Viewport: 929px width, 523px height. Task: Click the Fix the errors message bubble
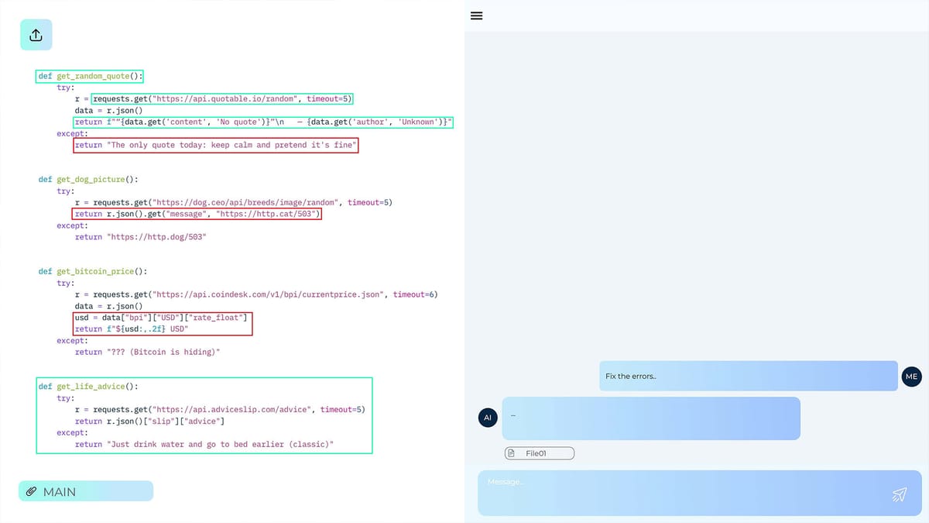click(748, 376)
